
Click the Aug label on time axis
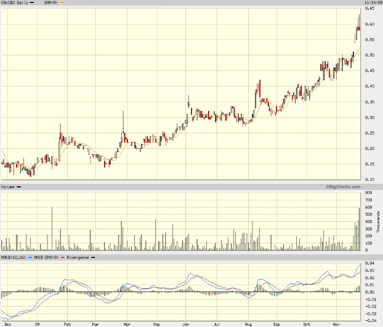[247, 323]
